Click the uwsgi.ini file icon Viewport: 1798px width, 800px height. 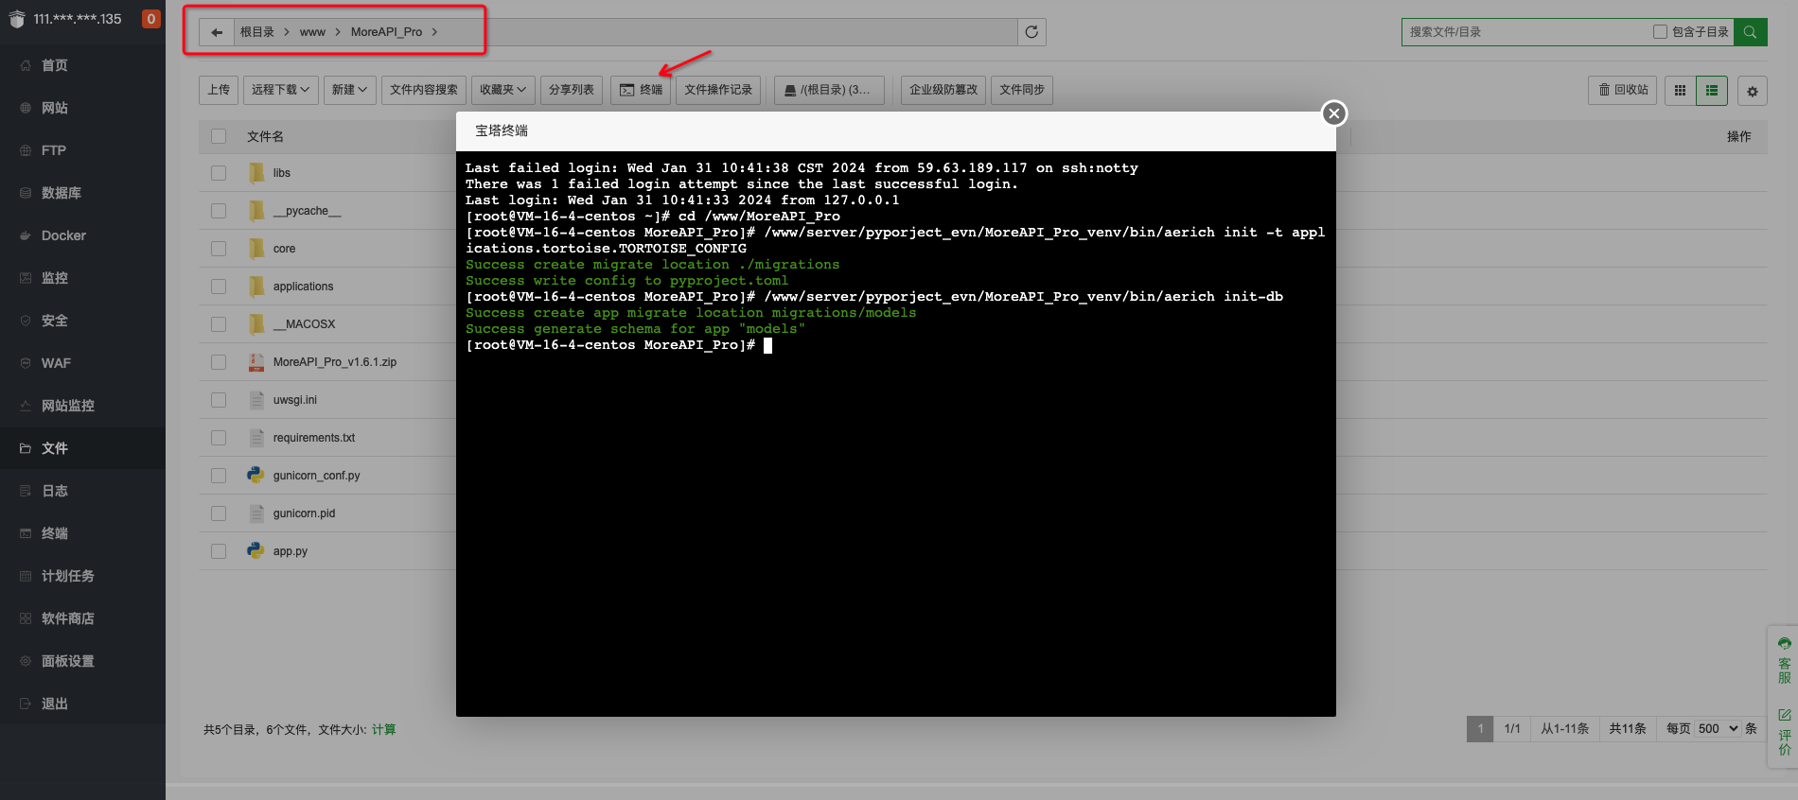point(256,400)
